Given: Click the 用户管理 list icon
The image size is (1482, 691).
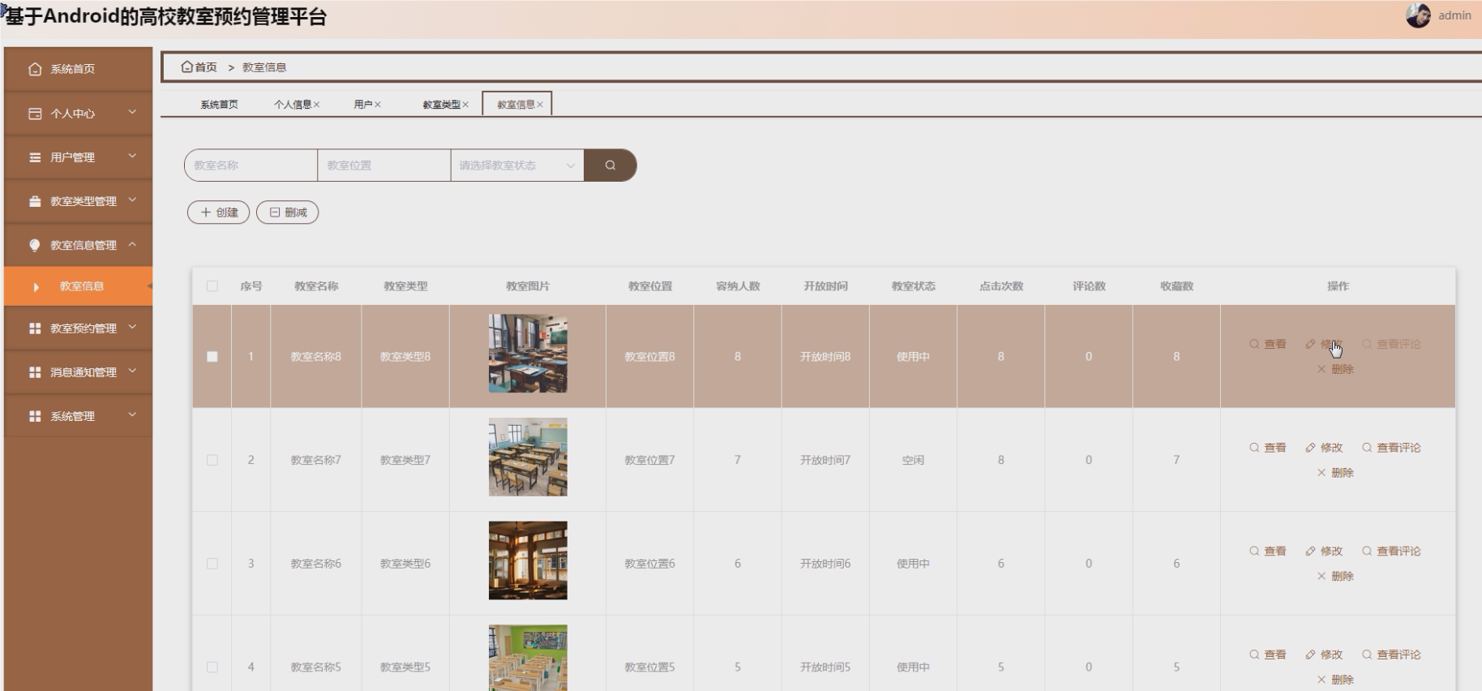Looking at the screenshot, I should pos(35,157).
